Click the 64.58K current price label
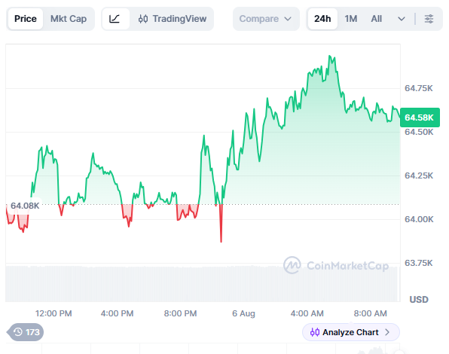The height and width of the screenshot is (354, 449). pyautogui.click(x=420, y=117)
